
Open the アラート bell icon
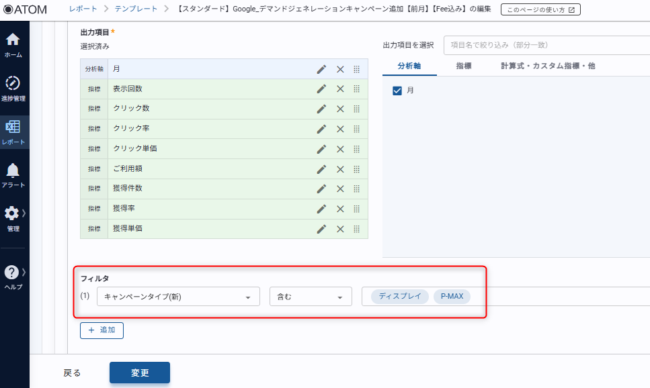tap(13, 175)
